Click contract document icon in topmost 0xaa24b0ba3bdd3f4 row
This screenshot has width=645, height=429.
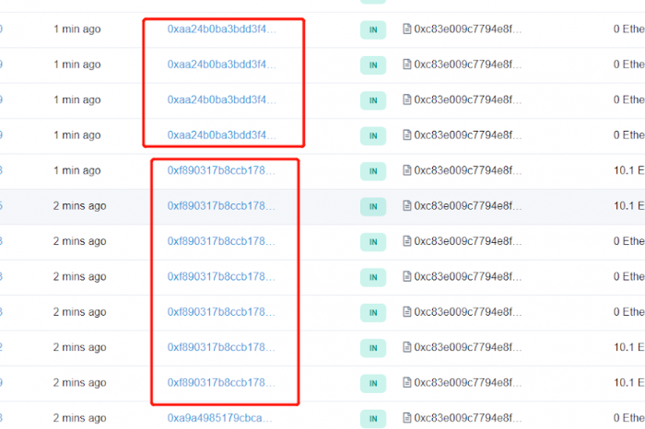(x=407, y=29)
